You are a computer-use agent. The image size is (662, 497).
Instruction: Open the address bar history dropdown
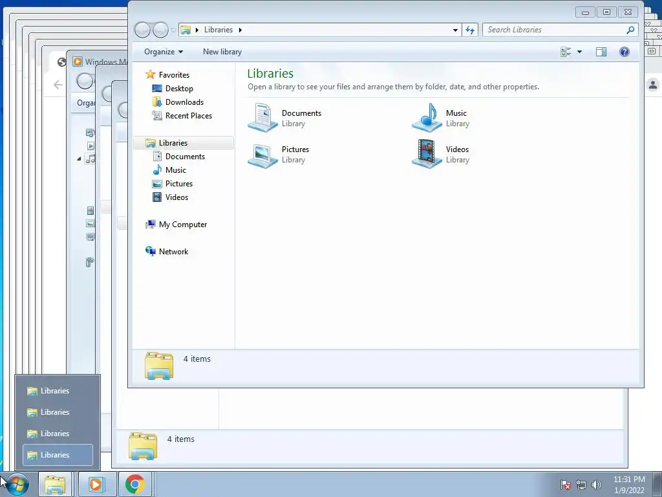point(455,30)
